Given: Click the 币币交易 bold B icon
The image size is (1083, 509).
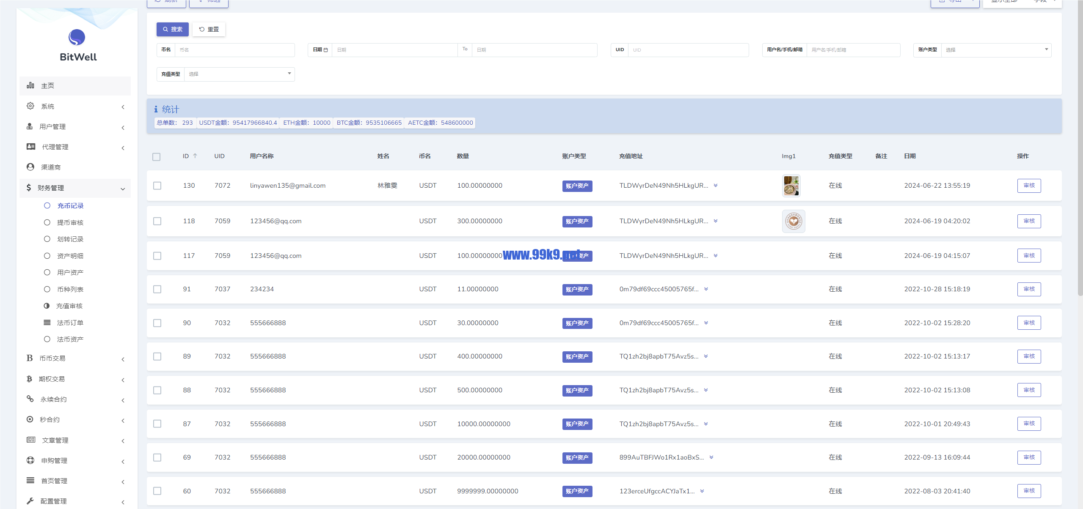Looking at the screenshot, I should (x=30, y=358).
